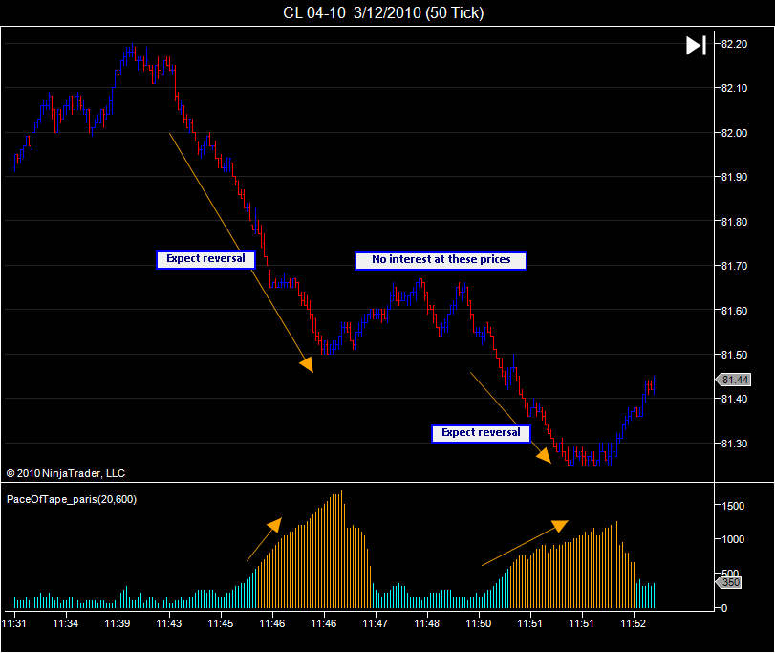
Task: Click the 81.70 price axis label
Action: [734, 266]
